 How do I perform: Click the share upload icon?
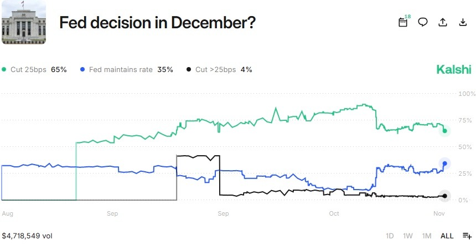point(443,22)
